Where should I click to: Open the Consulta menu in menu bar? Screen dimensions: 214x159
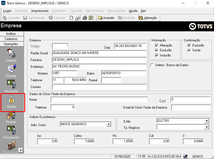coord(76,11)
